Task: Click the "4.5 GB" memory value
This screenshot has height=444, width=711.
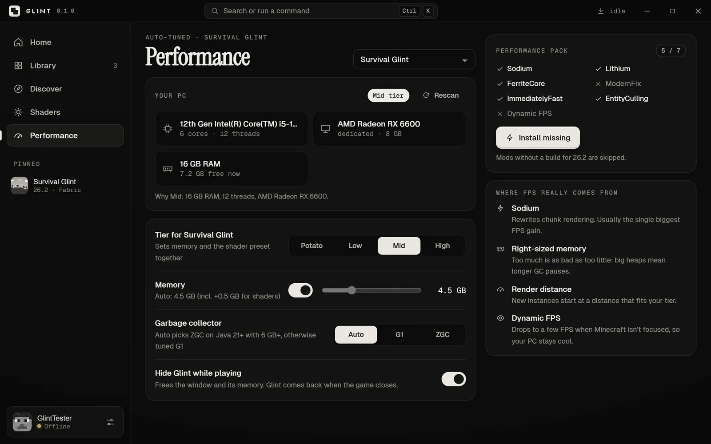Action: (x=452, y=290)
